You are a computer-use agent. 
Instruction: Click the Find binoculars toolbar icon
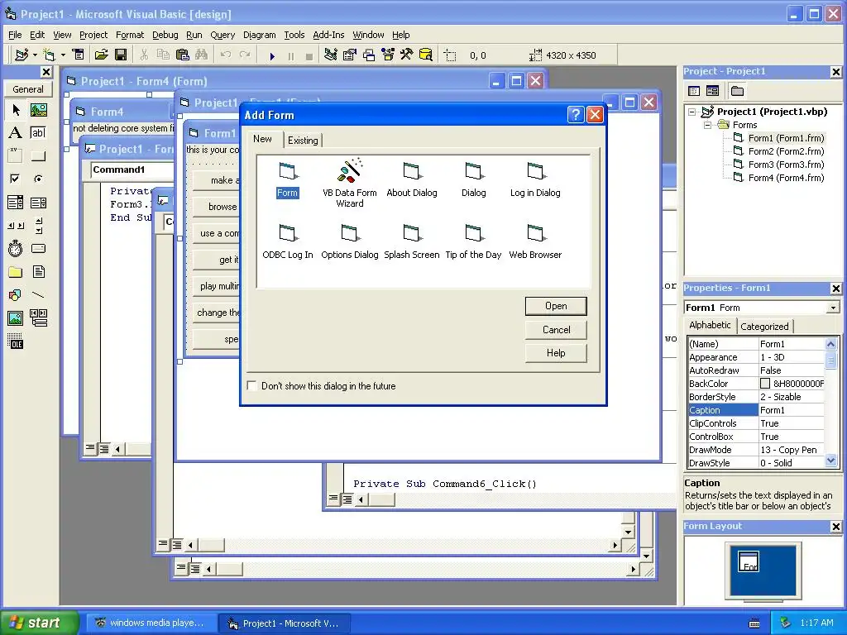tap(202, 55)
